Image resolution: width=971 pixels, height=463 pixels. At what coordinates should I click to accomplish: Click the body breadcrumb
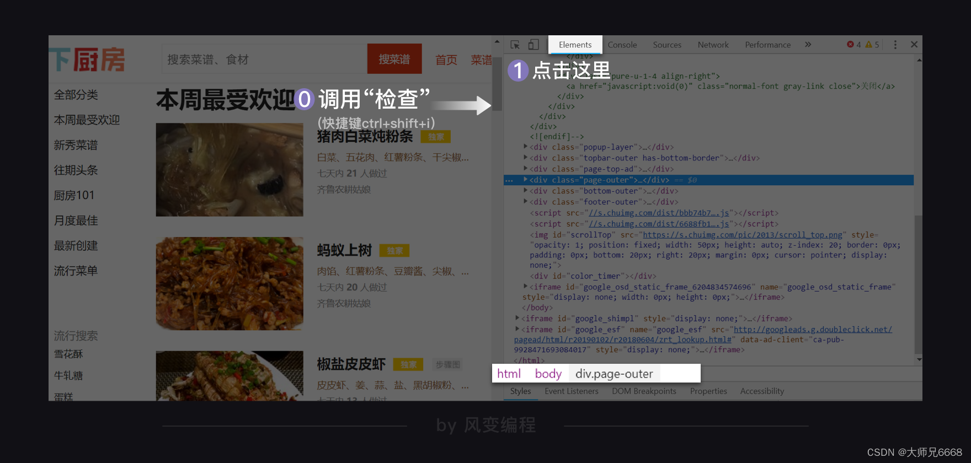[x=548, y=374]
